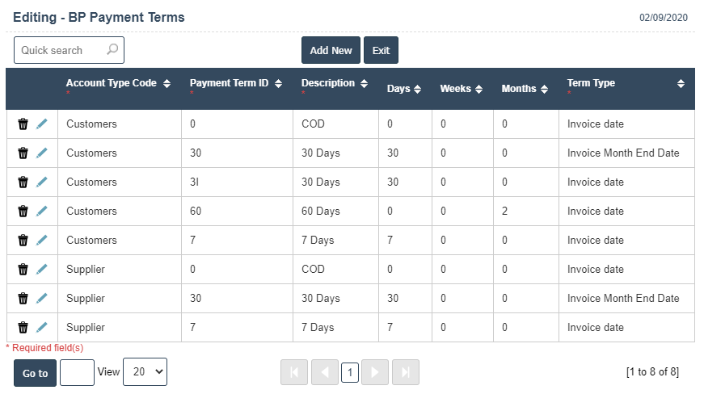Focus the Quick search text field
Image resolution: width=704 pixels, height=394 pixels.
[61, 50]
